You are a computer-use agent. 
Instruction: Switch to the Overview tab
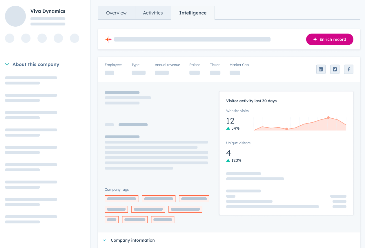pyautogui.click(x=116, y=13)
